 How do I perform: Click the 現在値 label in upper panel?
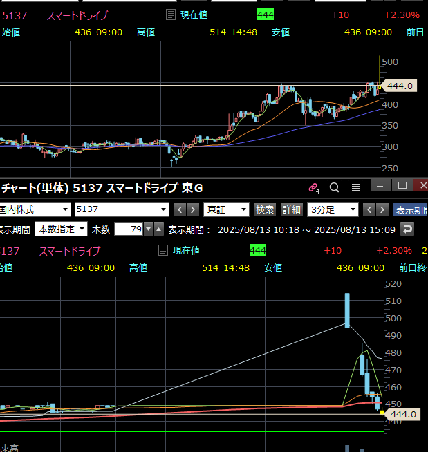pos(194,15)
